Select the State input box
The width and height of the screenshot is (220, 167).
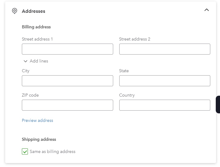[165, 81]
